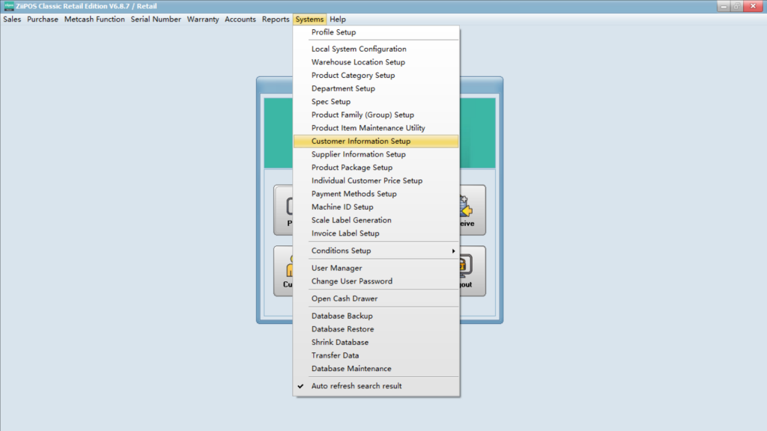The height and width of the screenshot is (431, 767).
Task: Click Open Cash Drawer
Action: 345,299
